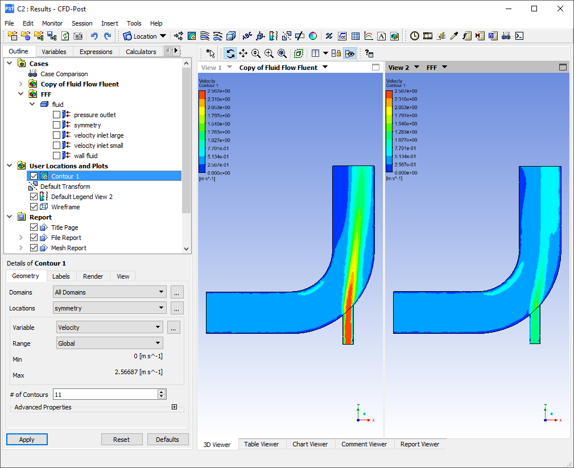The height and width of the screenshot is (468, 574).
Task: Open the Timestep Selector clock icon
Action: click(x=414, y=36)
